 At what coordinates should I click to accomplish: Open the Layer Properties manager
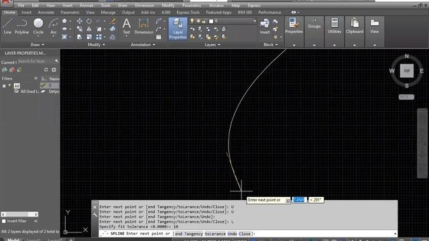178,29
